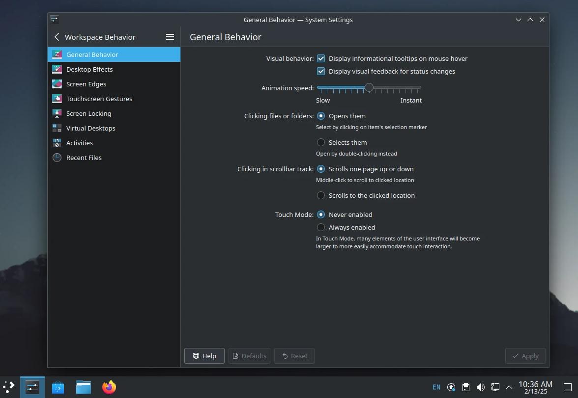The height and width of the screenshot is (398, 578).
Task: Enable Always enabled Touch Mode
Action: point(321,227)
